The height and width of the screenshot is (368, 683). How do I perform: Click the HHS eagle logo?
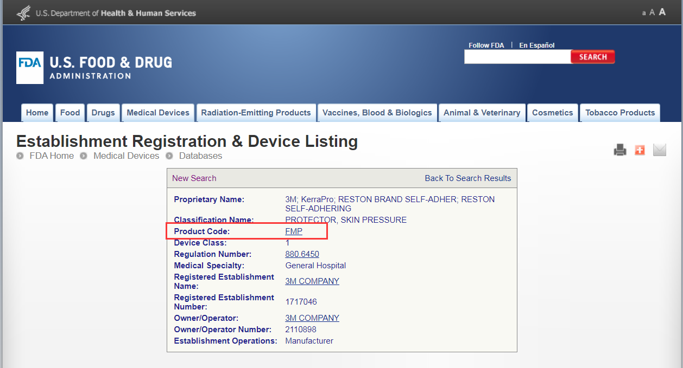point(23,12)
